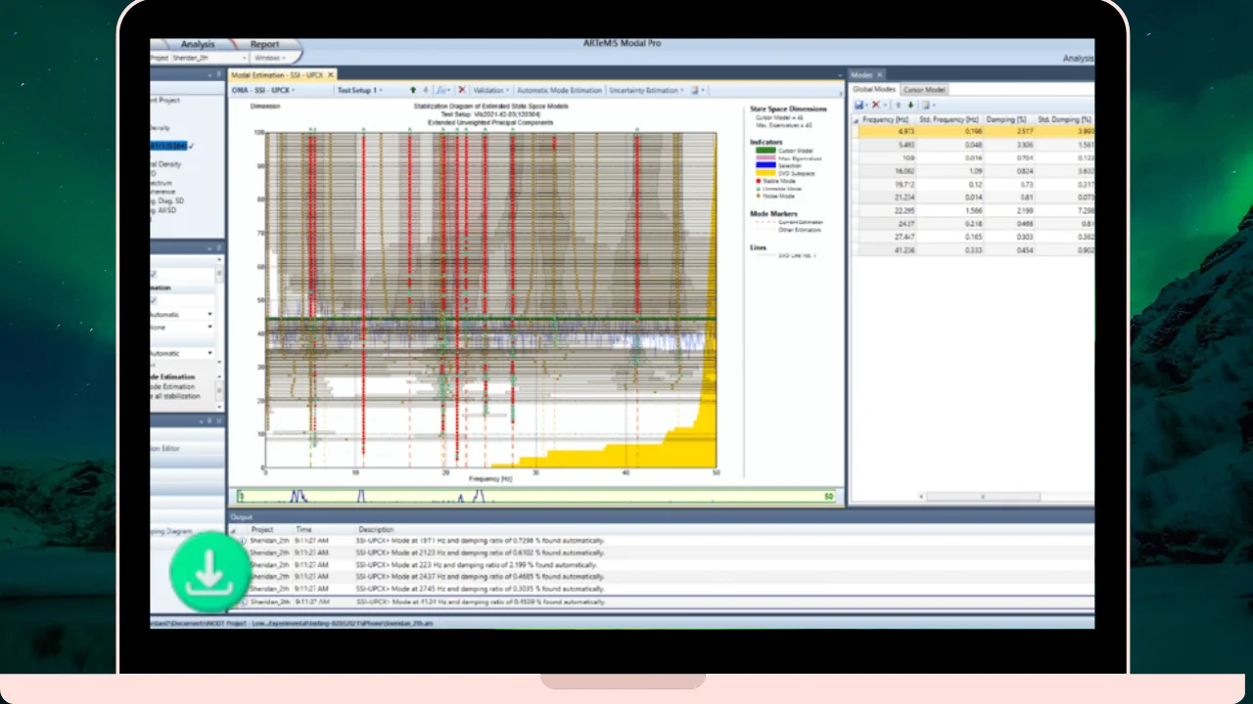
Task: Toggle the upper checkbox in the left settings panel
Action: coord(154,274)
